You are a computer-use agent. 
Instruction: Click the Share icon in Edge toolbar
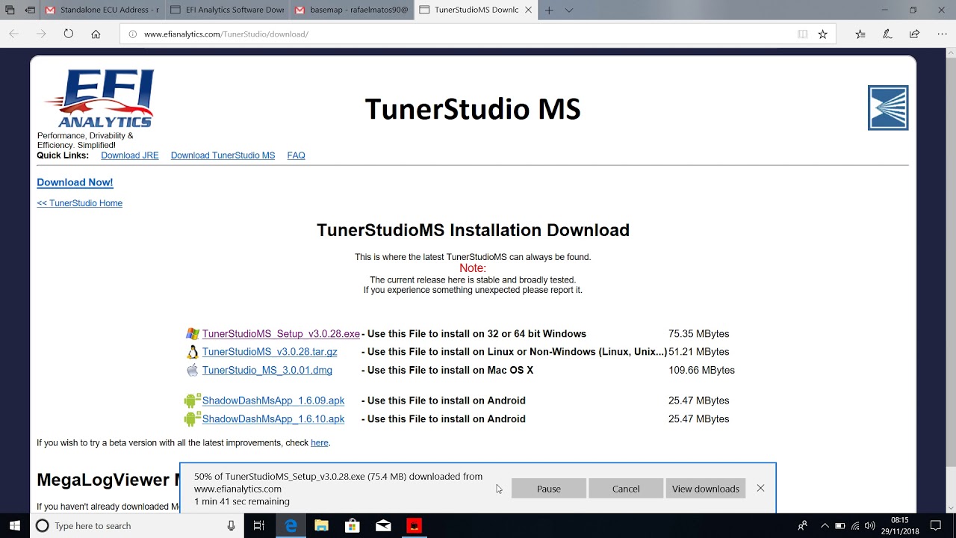(914, 34)
